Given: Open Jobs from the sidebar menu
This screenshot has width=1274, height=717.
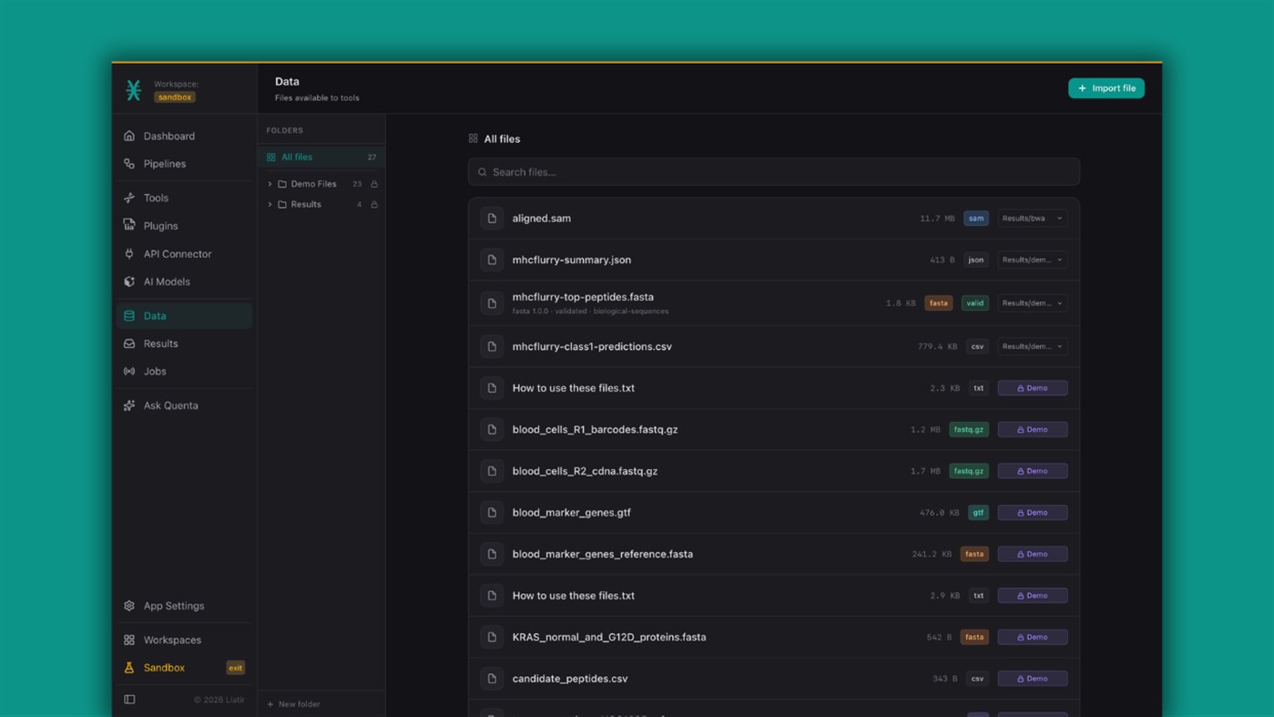Looking at the screenshot, I should pyautogui.click(x=184, y=372).
